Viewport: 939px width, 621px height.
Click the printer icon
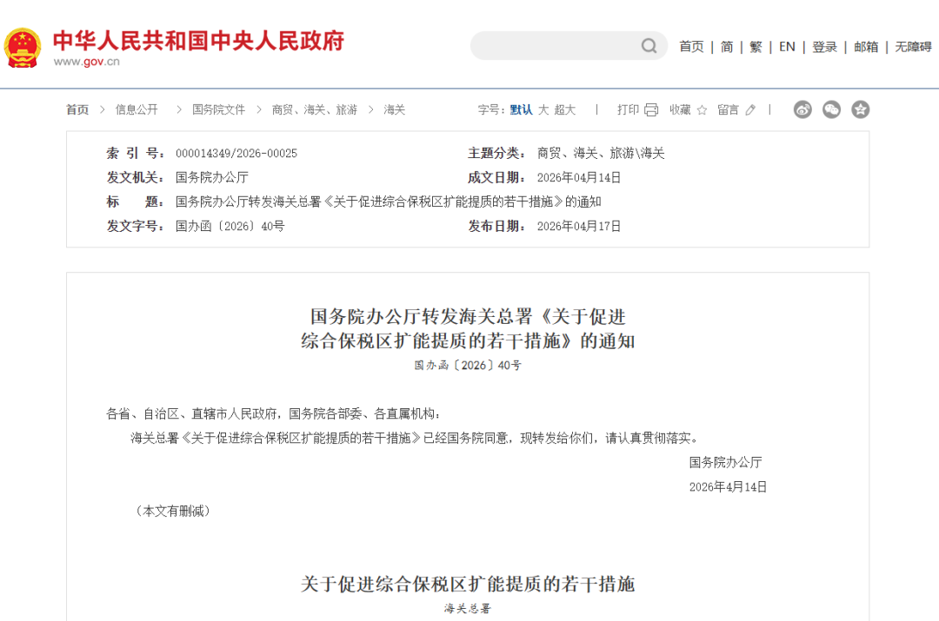point(651,109)
